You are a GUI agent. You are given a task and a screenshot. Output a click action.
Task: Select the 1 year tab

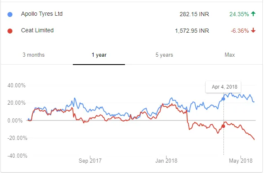point(98,55)
